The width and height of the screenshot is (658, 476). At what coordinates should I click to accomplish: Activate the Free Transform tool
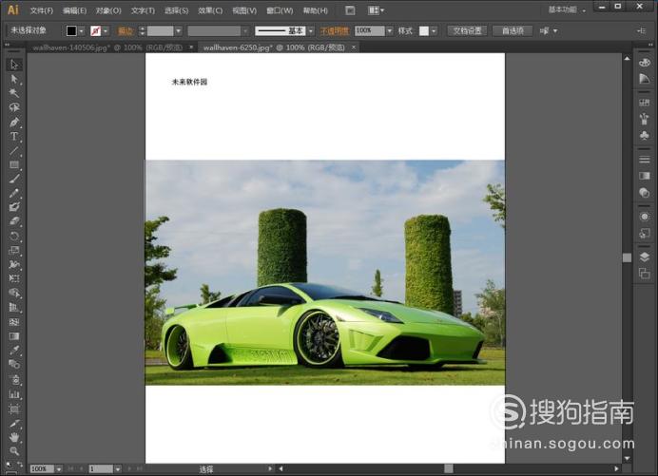click(14, 278)
